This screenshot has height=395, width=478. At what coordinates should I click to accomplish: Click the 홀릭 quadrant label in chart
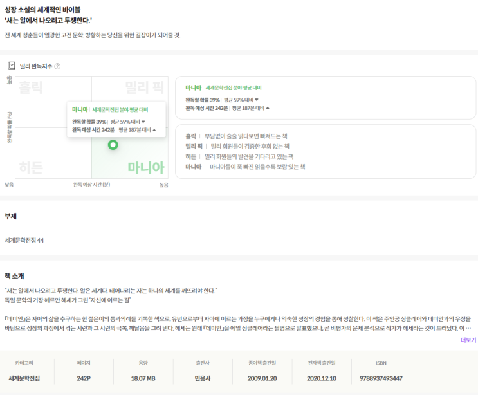coord(30,87)
